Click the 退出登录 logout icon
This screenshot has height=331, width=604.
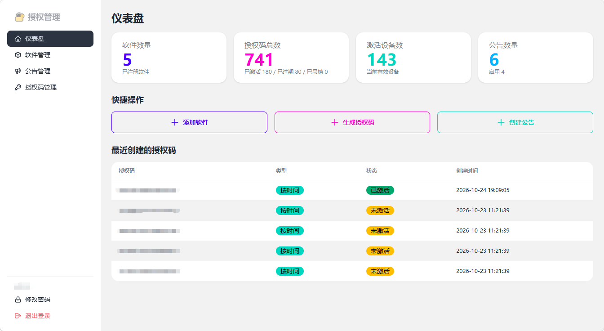[x=18, y=316]
